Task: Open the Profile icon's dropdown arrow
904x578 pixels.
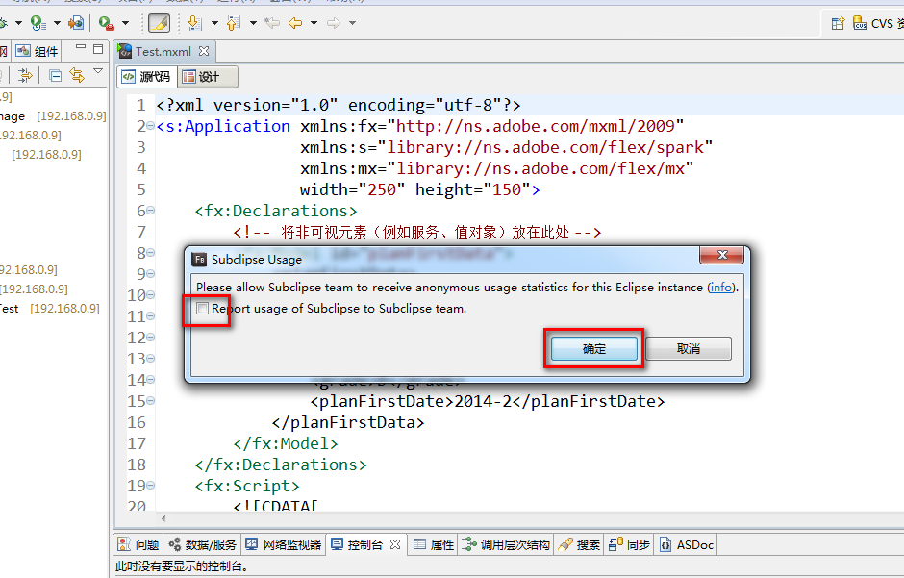Action: 57,23
